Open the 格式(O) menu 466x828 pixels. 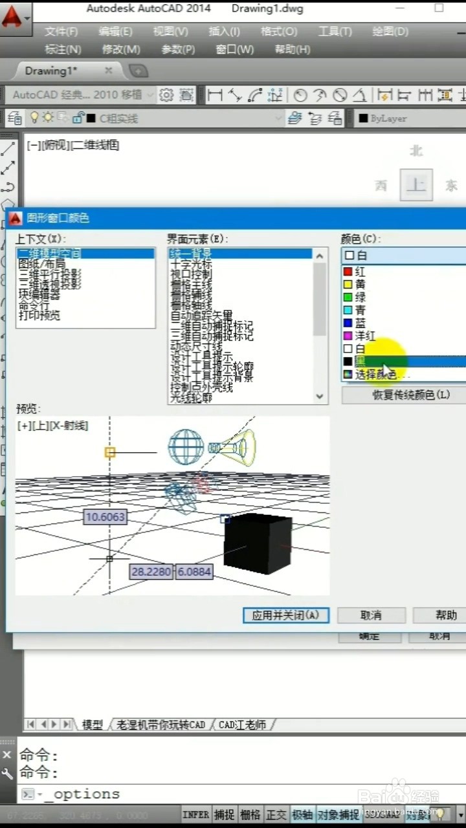point(279,32)
